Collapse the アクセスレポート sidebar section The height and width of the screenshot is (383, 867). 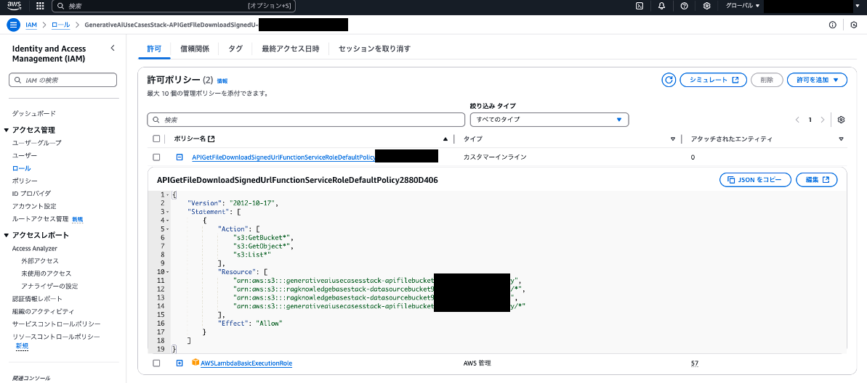[x=7, y=235]
